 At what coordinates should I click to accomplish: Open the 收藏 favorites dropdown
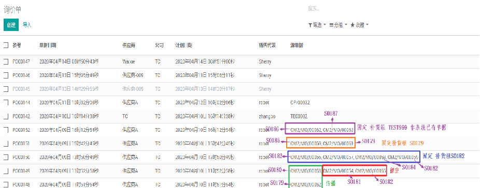(x=359, y=25)
